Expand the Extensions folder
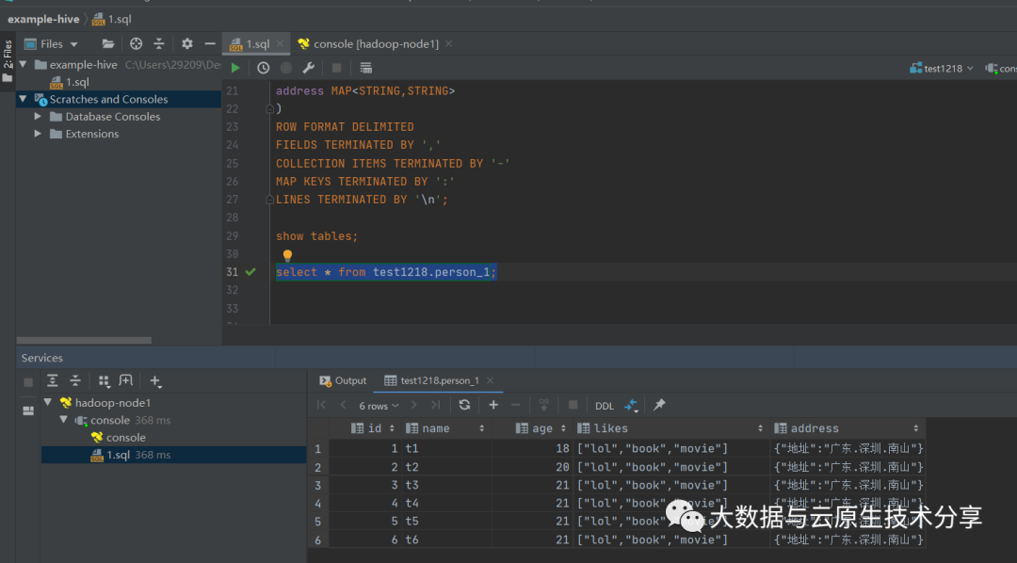This screenshot has height=563, width=1017. pyautogui.click(x=38, y=134)
